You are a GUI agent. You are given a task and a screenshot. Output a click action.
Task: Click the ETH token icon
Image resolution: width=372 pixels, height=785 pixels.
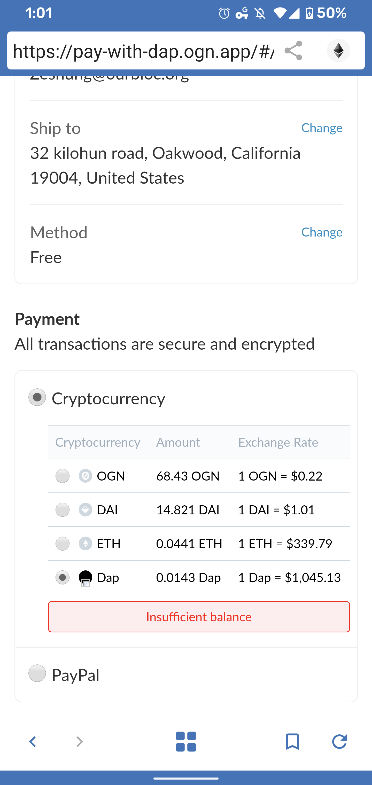click(85, 543)
